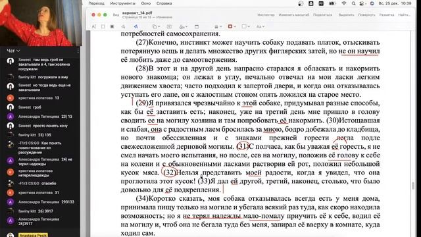The image size is (421, 237).
Task: Click the presenter webcam video thumbnail
Action: [41, 23]
